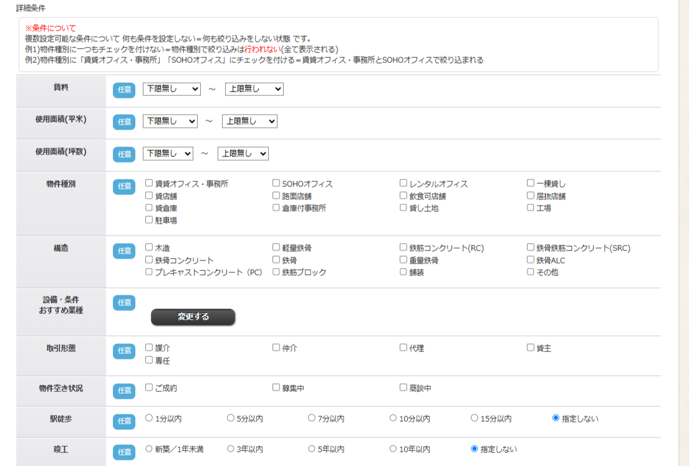Click the 任意 badge beside 取引形態
689x466 pixels.
(123, 351)
